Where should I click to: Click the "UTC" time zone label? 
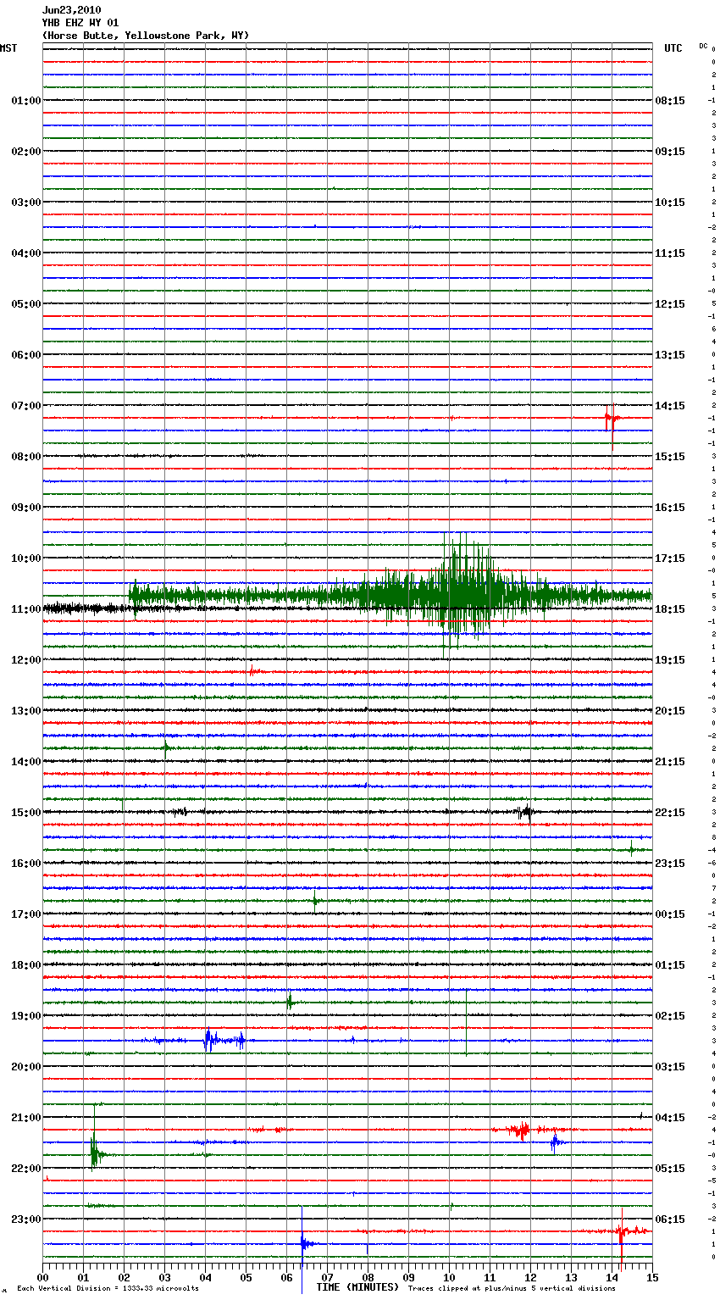click(x=673, y=48)
